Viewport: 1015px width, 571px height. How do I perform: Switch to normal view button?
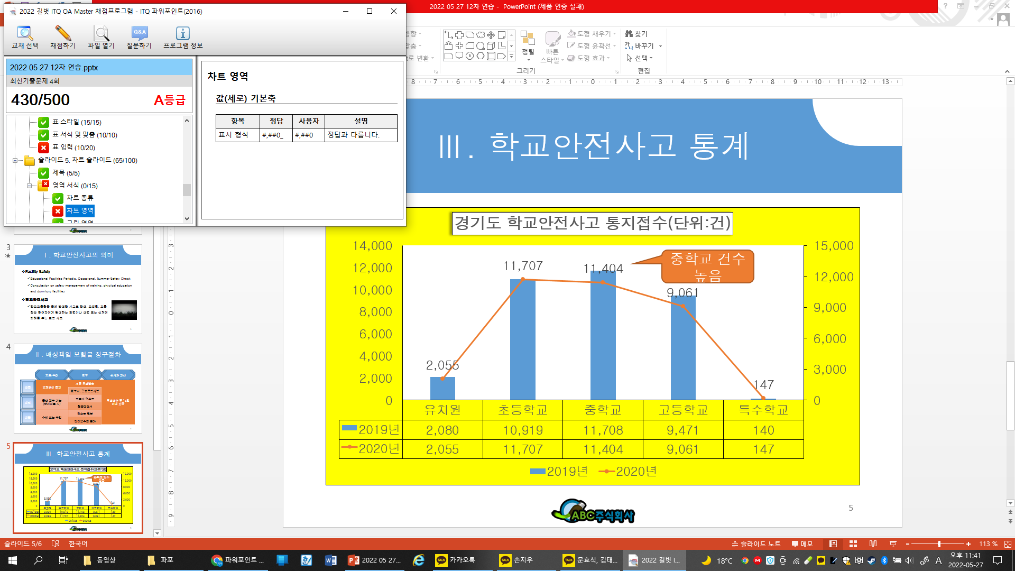point(833,544)
